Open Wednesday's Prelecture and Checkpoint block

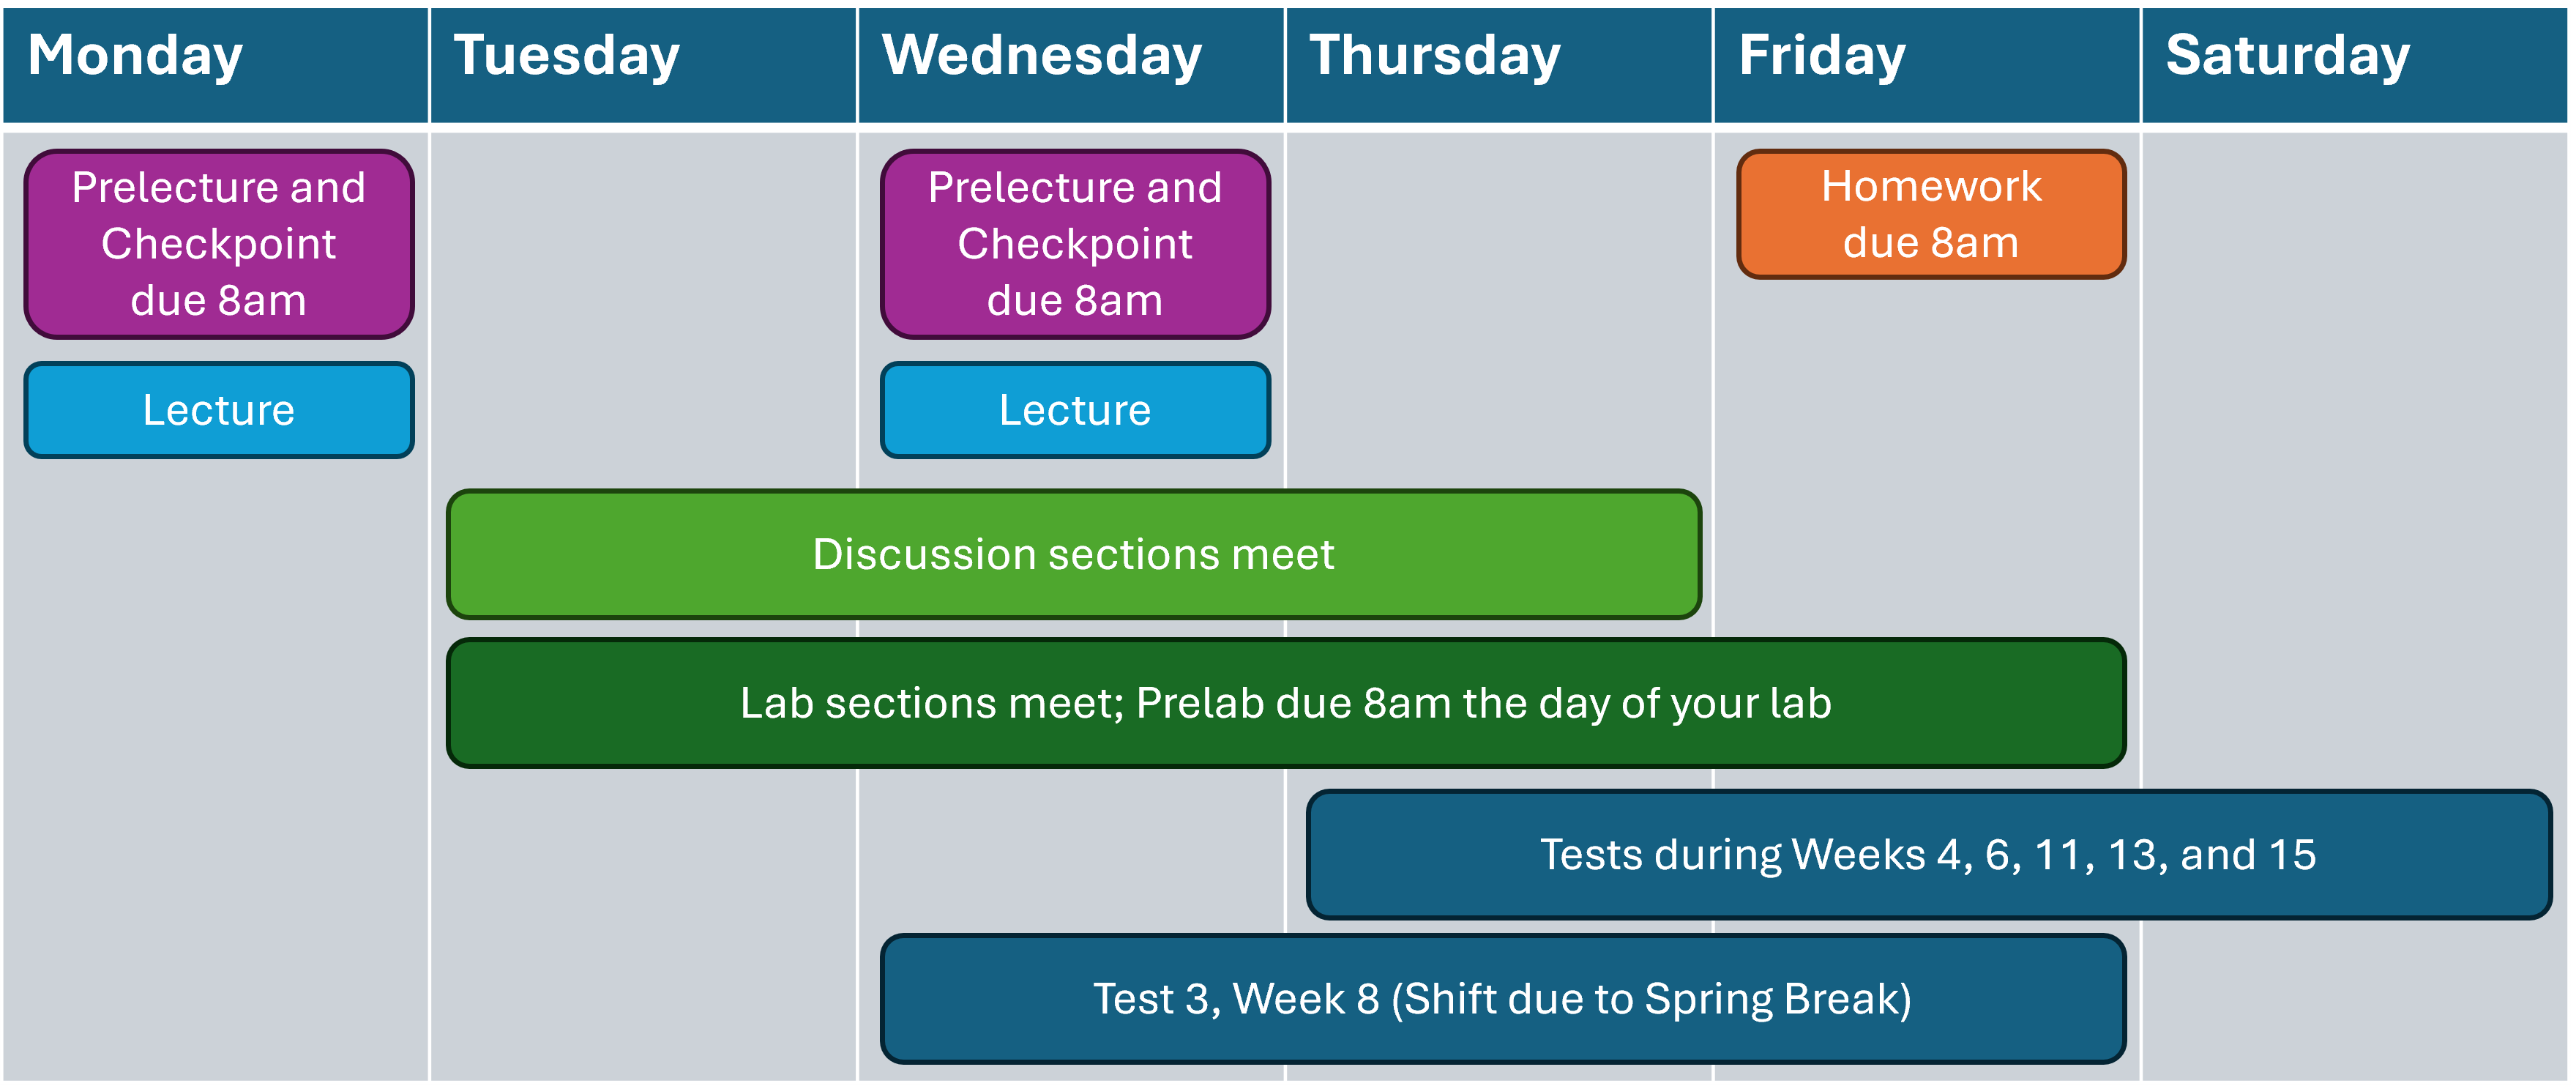[x=1075, y=244]
